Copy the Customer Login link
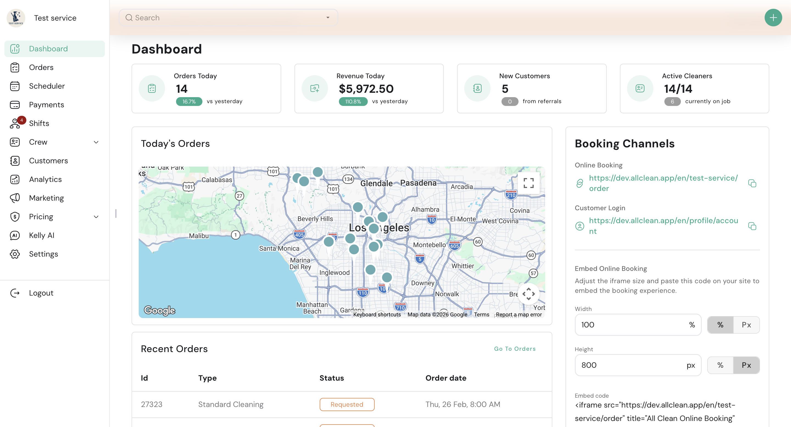Screen dimensions: 791x427 point(752,226)
